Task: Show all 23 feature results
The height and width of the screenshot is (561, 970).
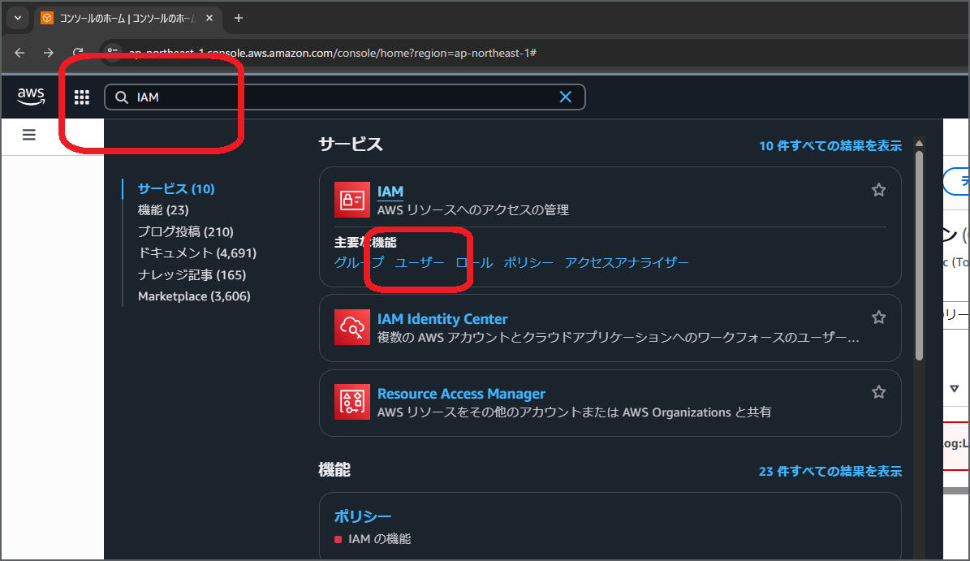Action: click(x=830, y=472)
